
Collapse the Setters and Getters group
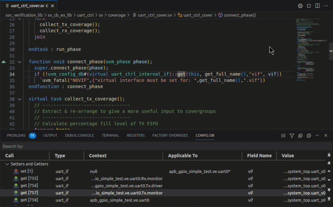7,164
